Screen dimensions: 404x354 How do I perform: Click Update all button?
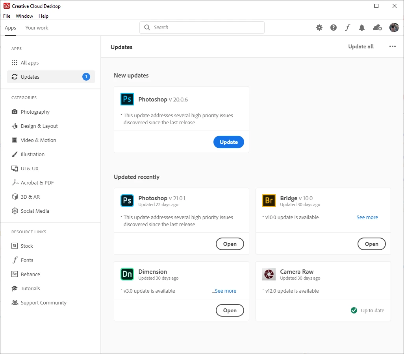[361, 46]
